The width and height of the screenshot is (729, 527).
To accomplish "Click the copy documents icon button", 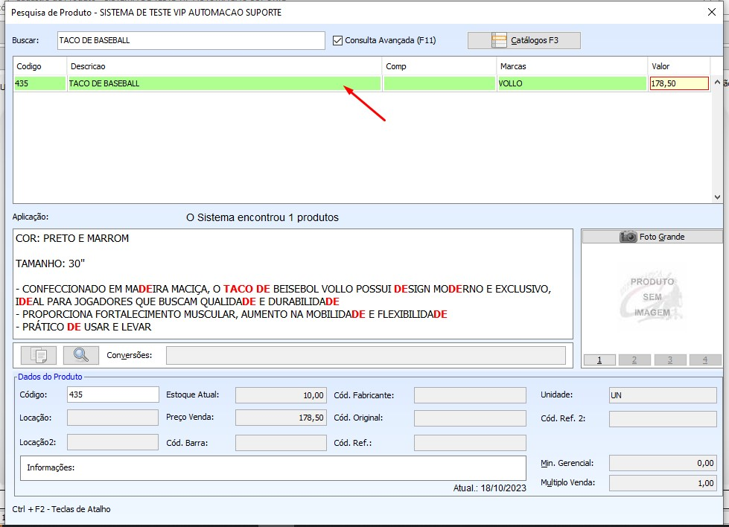I will coord(39,356).
